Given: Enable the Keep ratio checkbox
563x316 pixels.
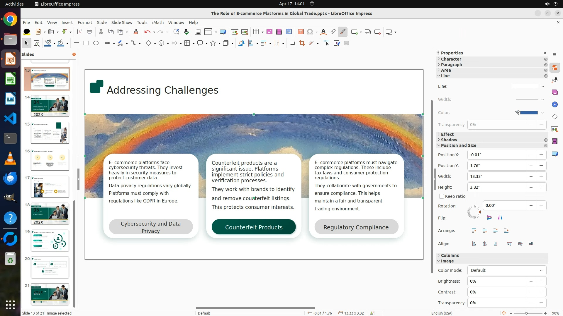Looking at the screenshot, I should pyautogui.click(x=442, y=196).
